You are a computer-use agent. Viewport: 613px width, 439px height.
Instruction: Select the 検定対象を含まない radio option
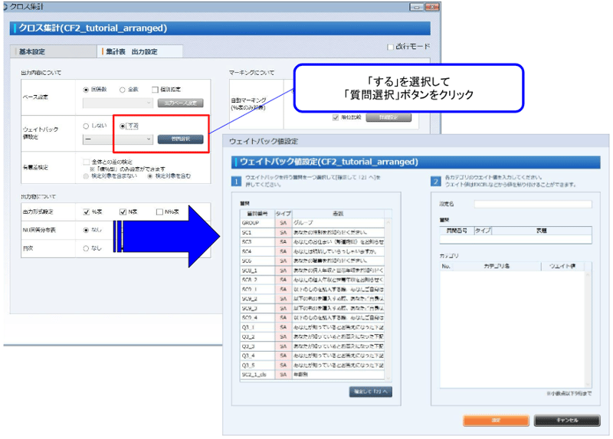point(86,176)
